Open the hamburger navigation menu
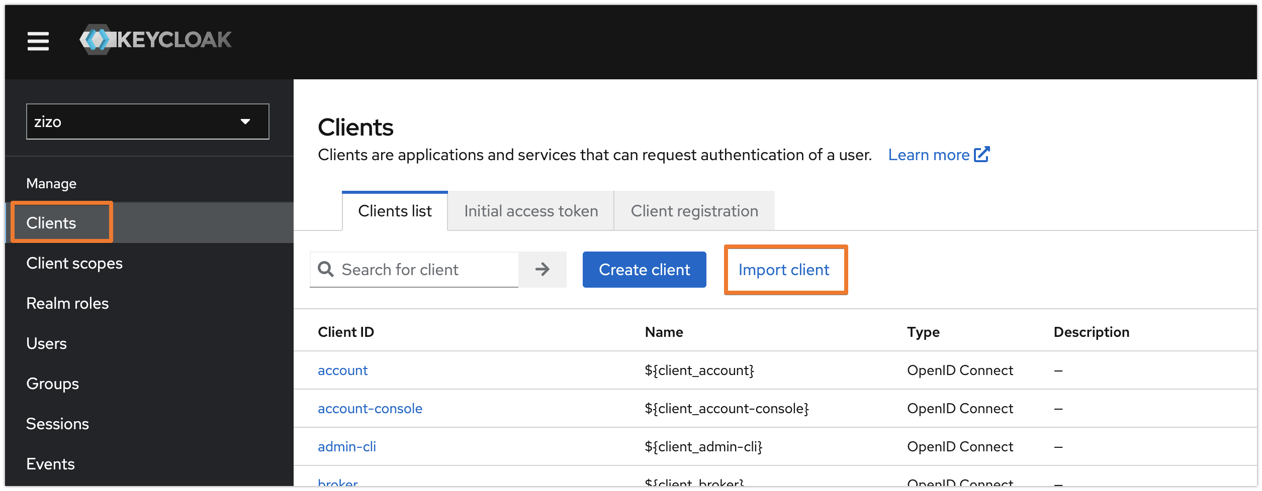Screen dimensions: 1262x491 click(x=38, y=41)
